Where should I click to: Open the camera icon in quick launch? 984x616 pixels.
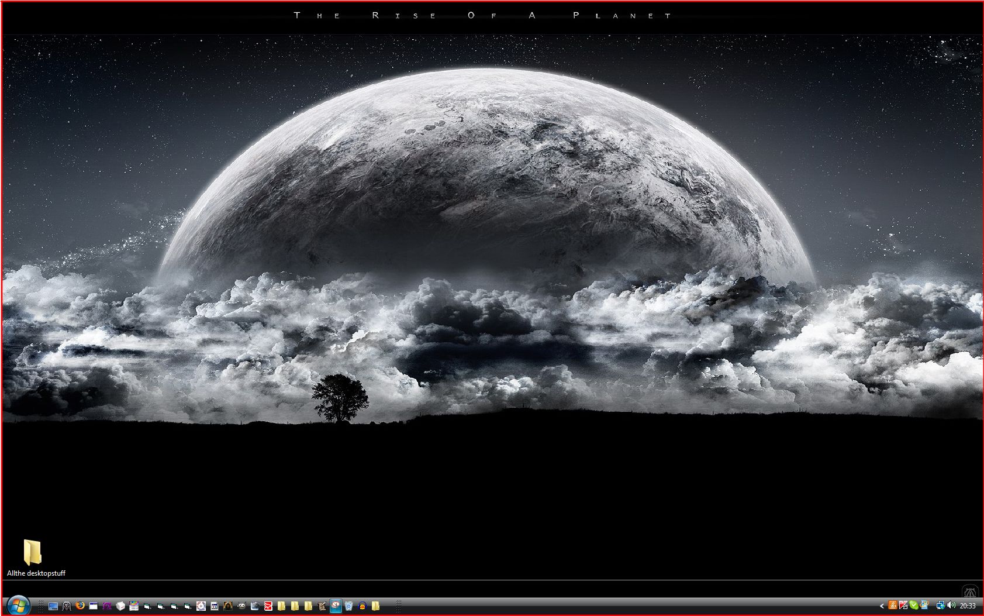255,606
